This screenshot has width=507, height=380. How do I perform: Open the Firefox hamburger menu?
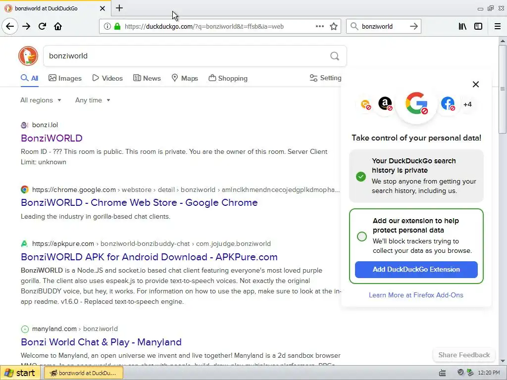498,26
